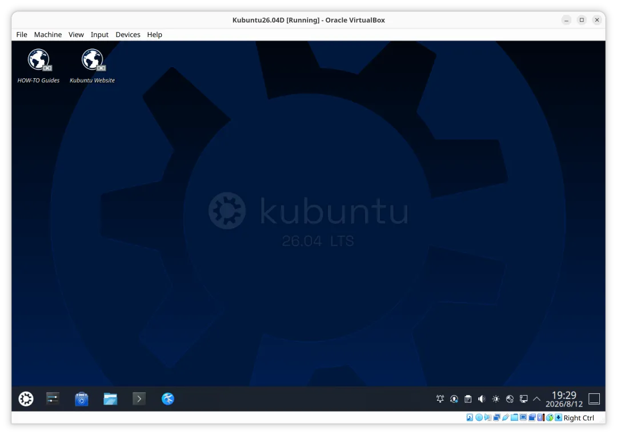
Task: Open the HOW-TO Guides desktop shortcut
Action: point(38,66)
